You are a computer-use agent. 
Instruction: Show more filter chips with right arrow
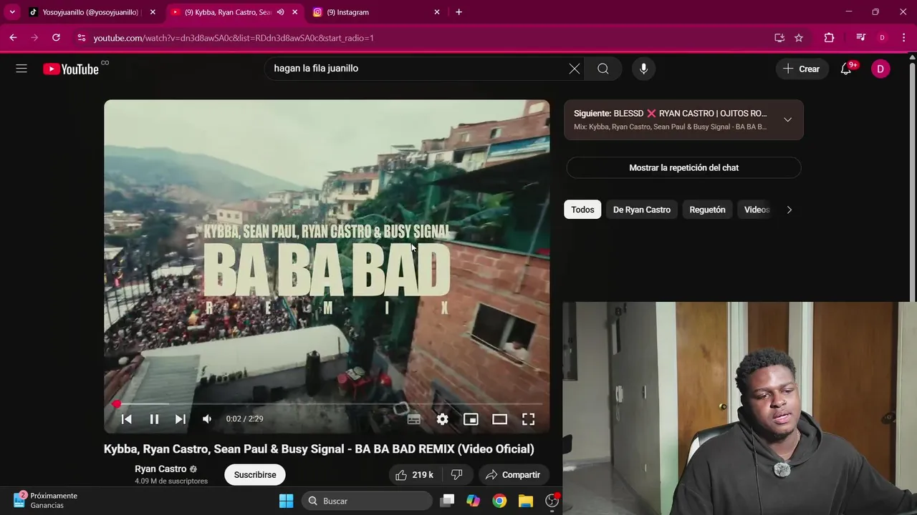pos(789,210)
